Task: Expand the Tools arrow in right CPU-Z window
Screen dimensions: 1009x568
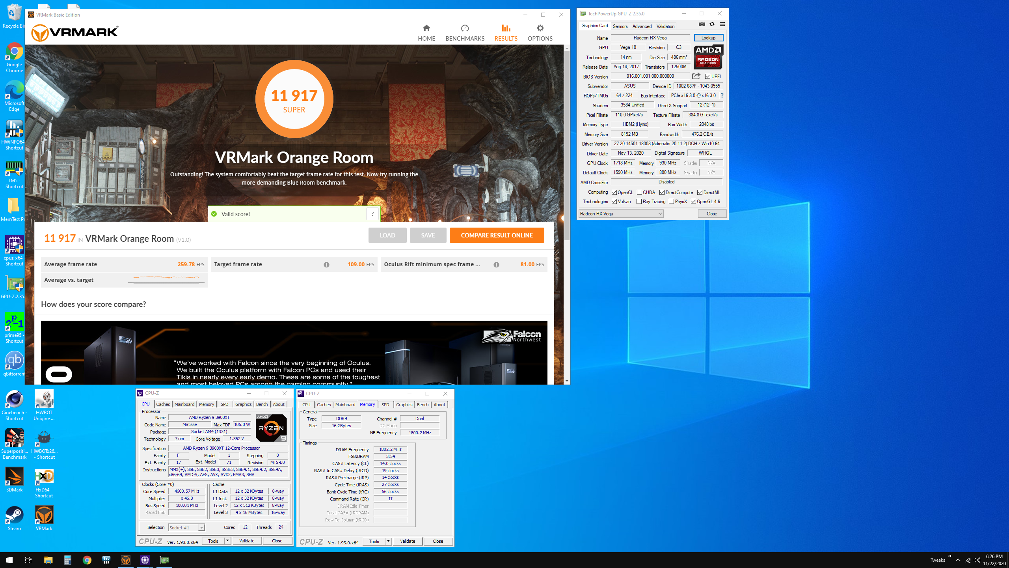Action: [x=388, y=541]
